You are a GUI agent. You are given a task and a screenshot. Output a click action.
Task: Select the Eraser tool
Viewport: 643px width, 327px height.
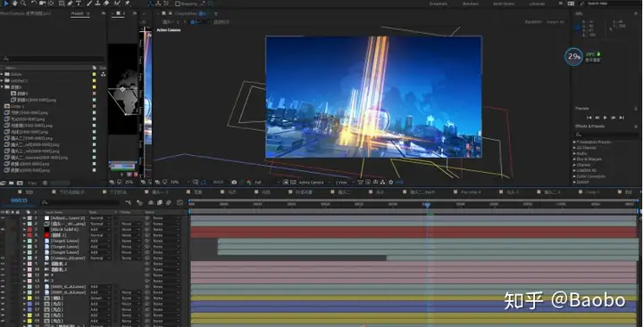(x=106, y=4)
